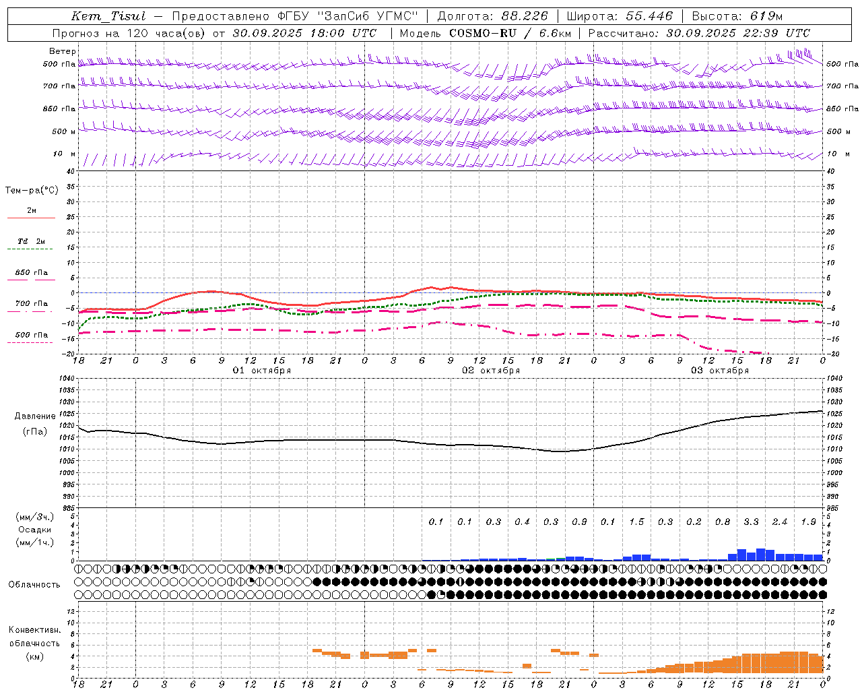
Task: Click the Рассчитано: 30.09.2025 22:39 UTC text
Action: pos(699,33)
